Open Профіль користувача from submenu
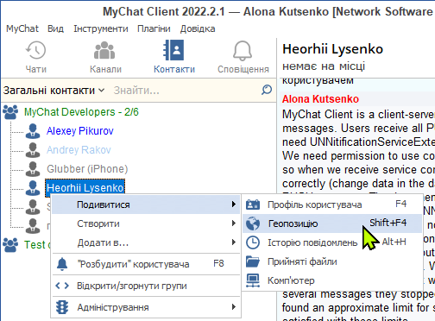The height and width of the screenshot is (321, 435). pos(332,205)
